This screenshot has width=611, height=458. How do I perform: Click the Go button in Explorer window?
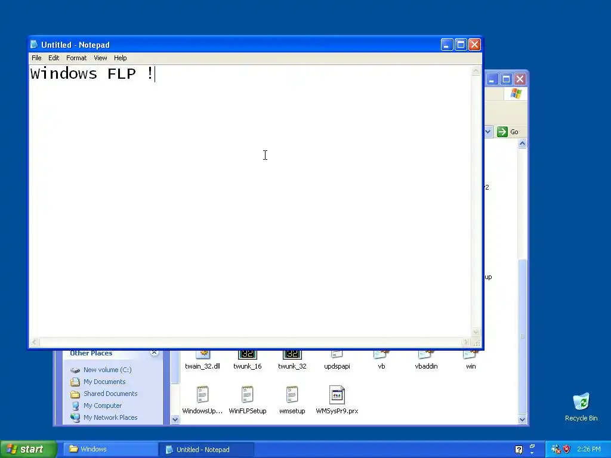(508, 132)
